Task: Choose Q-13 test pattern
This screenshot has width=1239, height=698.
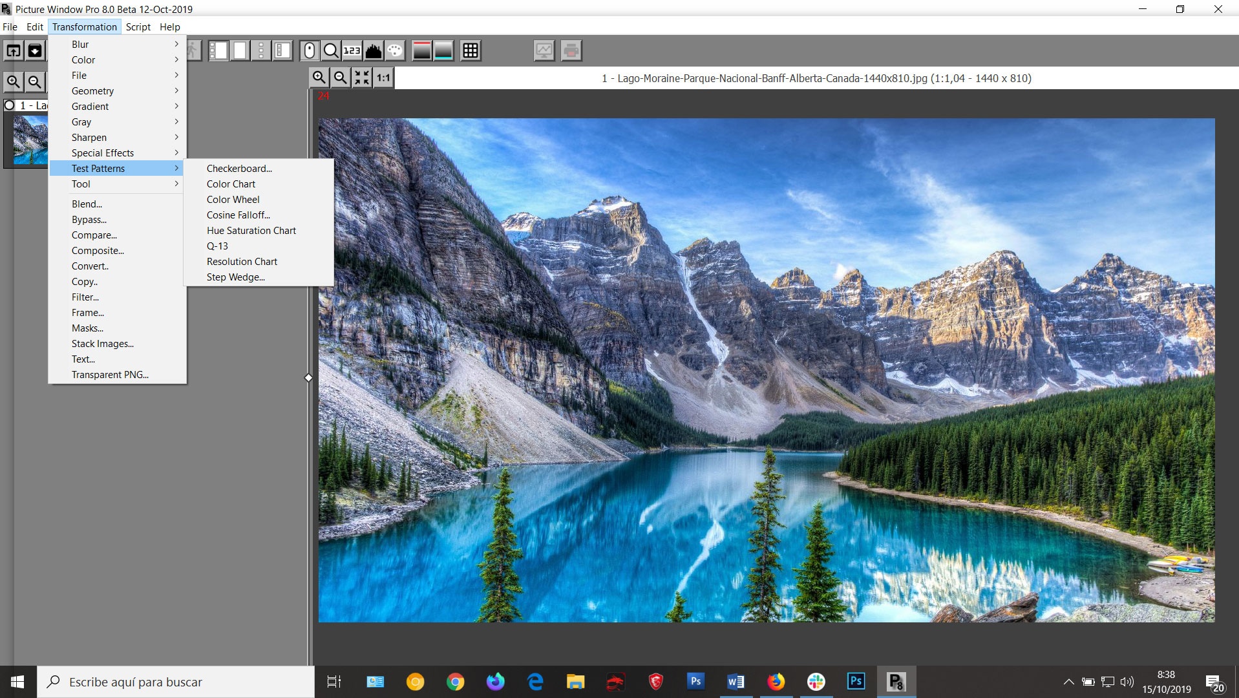Action: click(x=259, y=246)
